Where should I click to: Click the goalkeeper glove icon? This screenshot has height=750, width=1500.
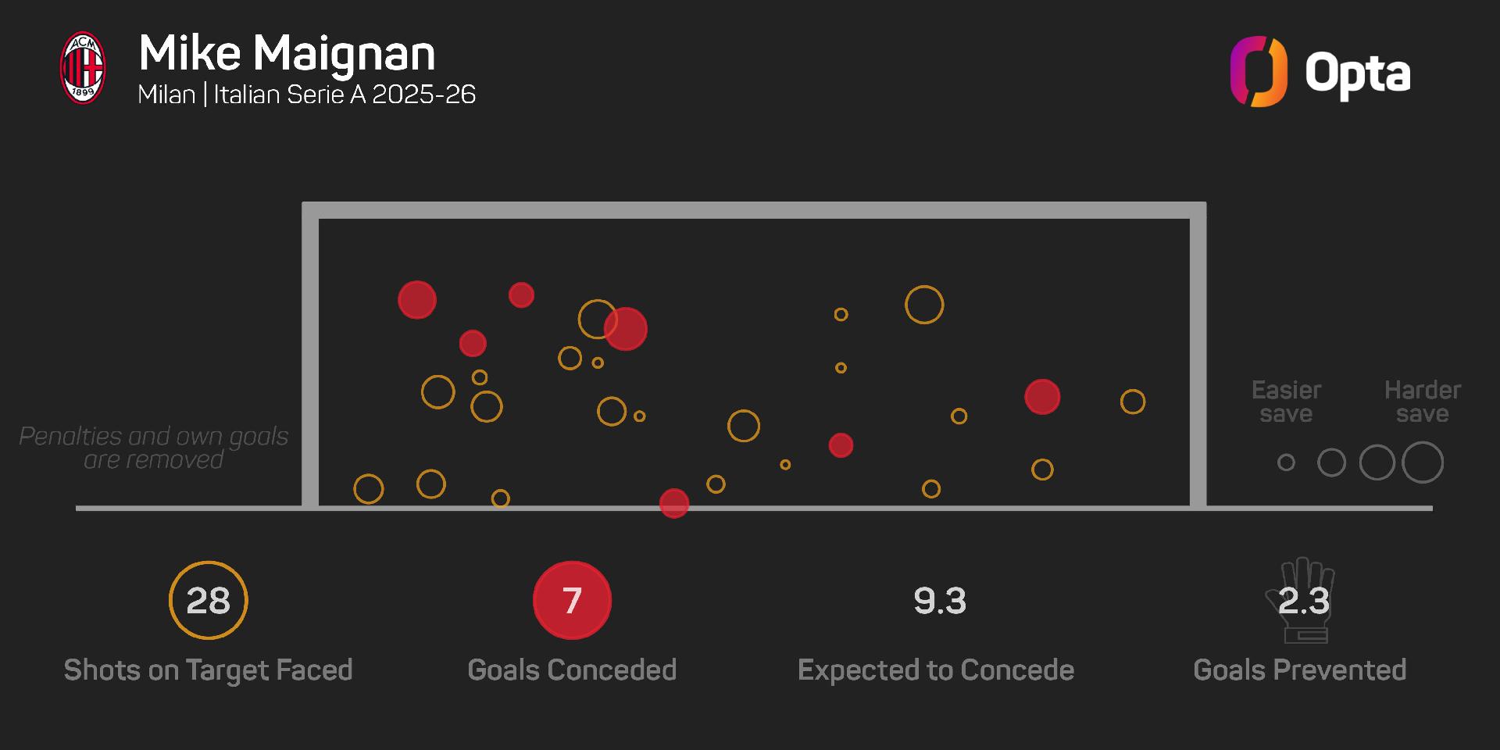pos(1302,600)
